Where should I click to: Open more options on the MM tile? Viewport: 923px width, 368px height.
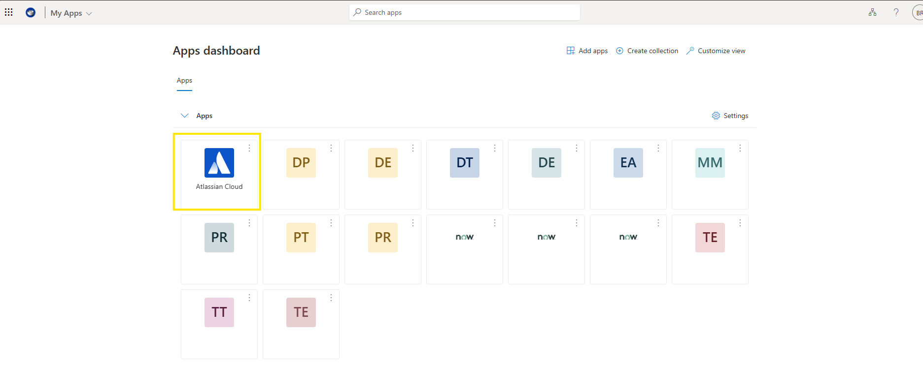point(740,148)
